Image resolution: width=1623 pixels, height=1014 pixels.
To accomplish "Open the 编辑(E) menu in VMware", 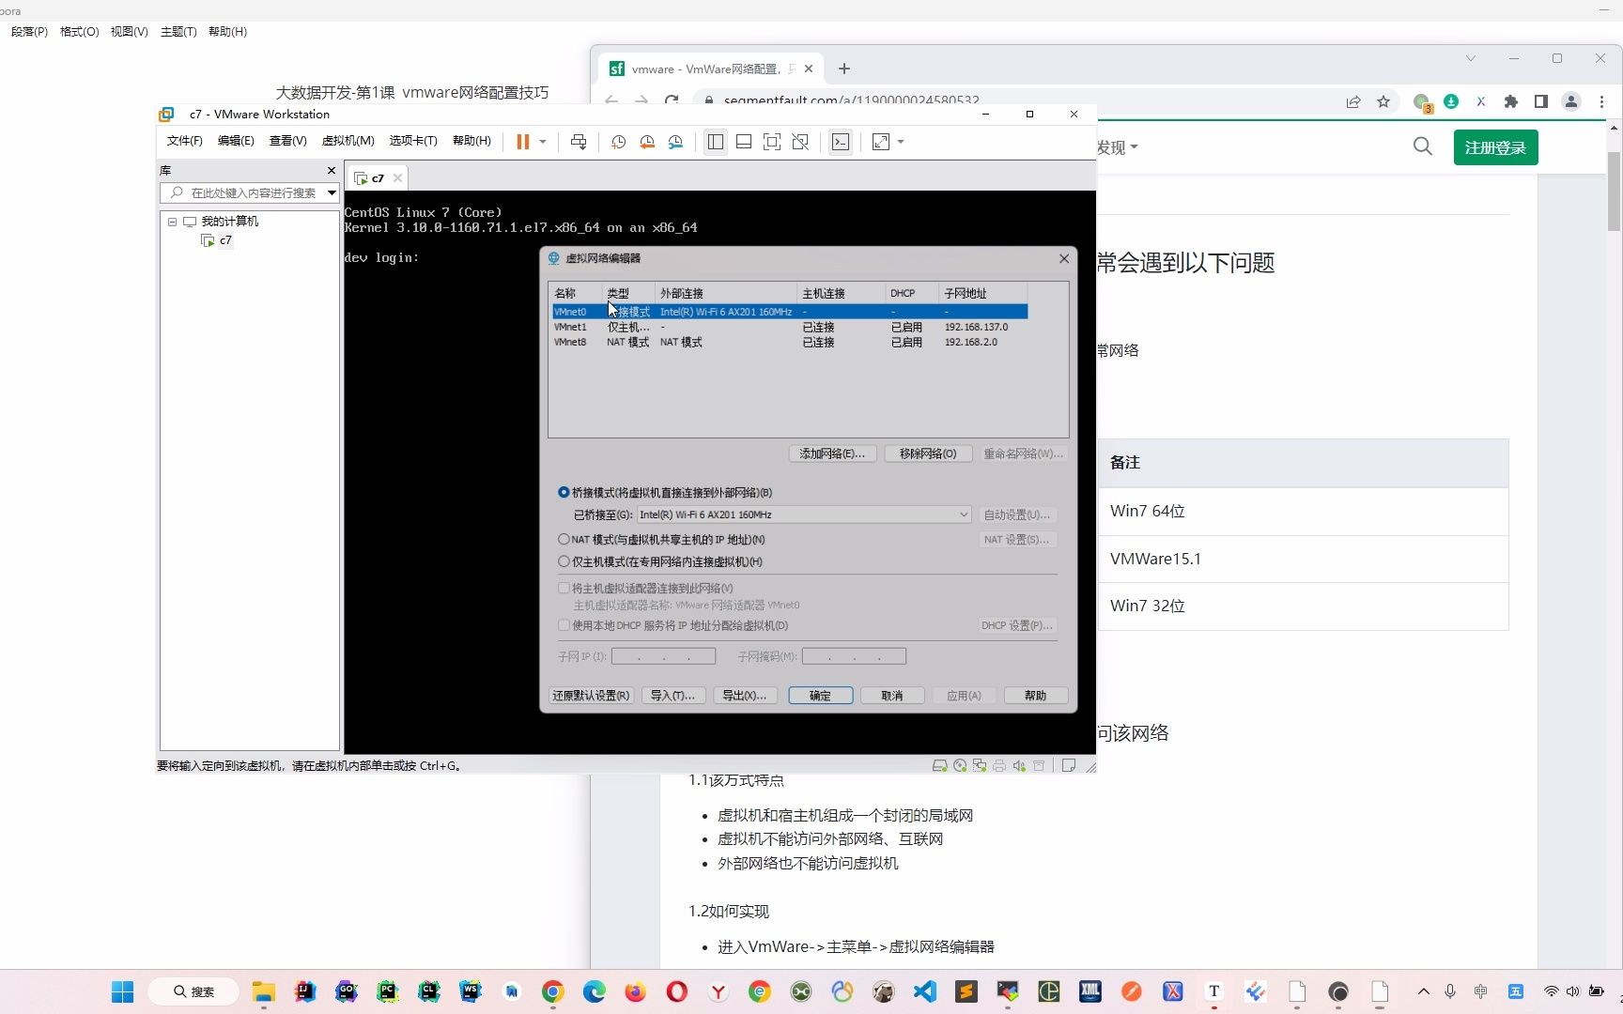I will (236, 141).
